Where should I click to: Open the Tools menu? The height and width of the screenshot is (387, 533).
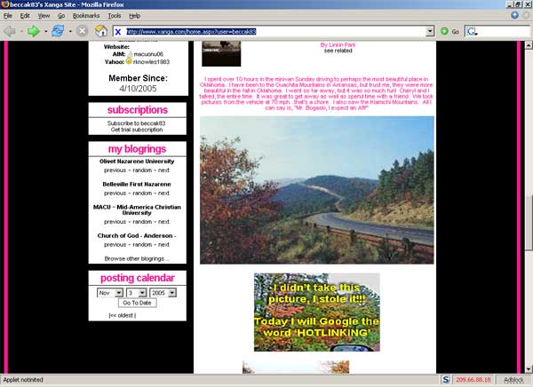115,16
